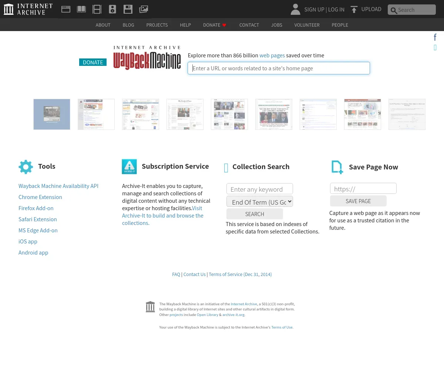This screenshot has height=370, width=444.
Task: Open the archive-it.org footer link
Action: click(233, 315)
